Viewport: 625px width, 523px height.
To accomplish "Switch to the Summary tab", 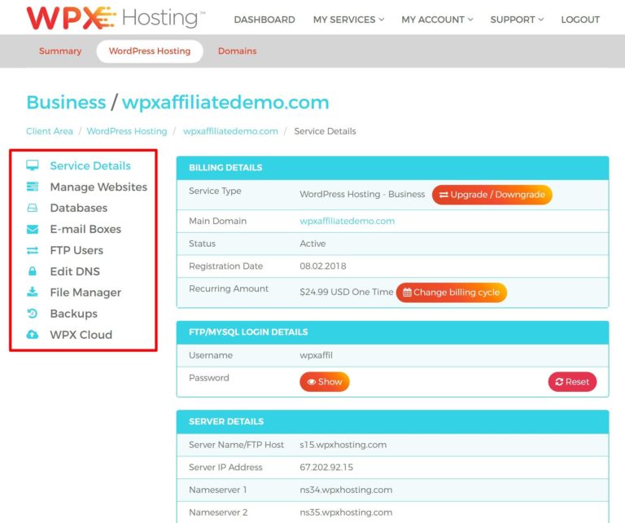I will (60, 51).
